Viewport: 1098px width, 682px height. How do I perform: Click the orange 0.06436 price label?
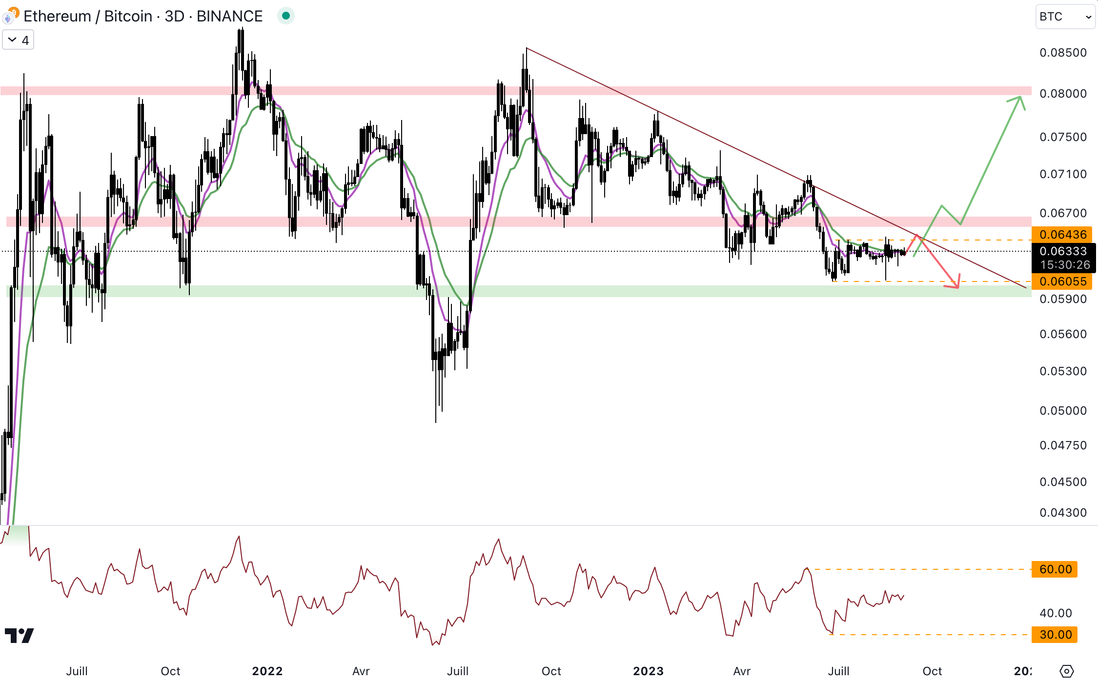(1063, 235)
